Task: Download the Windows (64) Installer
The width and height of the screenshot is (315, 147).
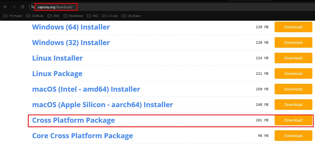Action: pyautogui.click(x=293, y=27)
